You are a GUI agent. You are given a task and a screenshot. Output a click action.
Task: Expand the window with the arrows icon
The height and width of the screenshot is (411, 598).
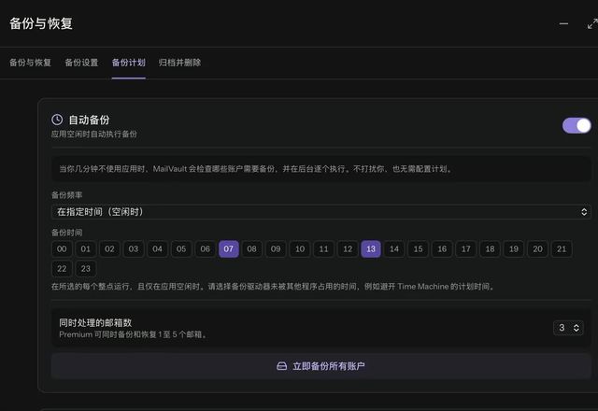(592, 23)
